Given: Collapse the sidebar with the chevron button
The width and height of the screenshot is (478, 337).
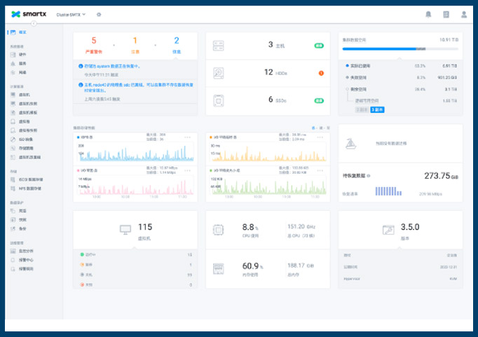Looking at the screenshot, I should pyautogui.click(x=34, y=23).
